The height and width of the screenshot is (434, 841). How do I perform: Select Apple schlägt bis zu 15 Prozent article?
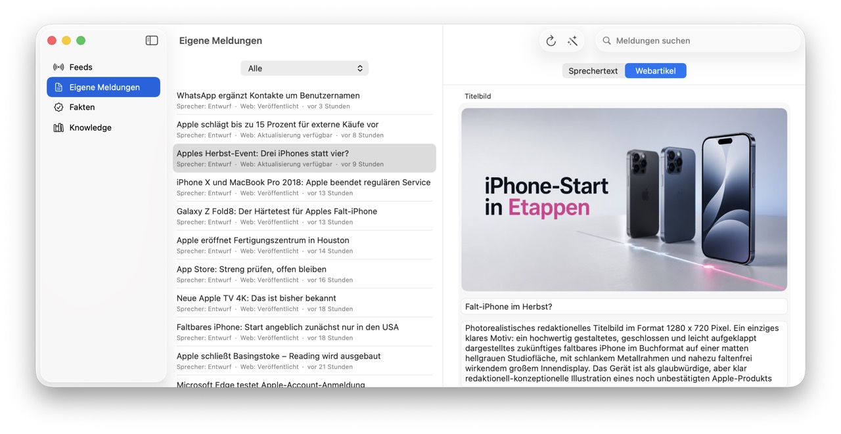click(304, 129)
